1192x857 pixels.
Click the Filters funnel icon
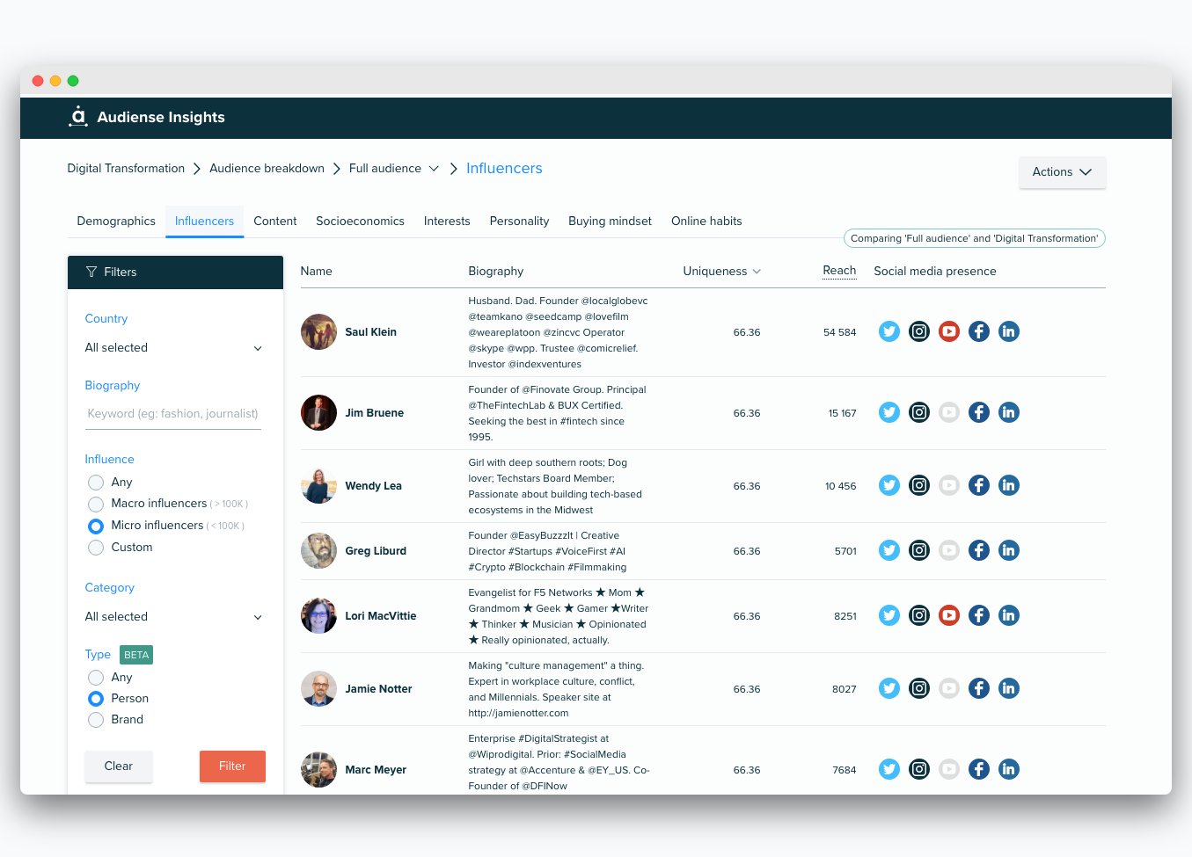coord(91,272)
